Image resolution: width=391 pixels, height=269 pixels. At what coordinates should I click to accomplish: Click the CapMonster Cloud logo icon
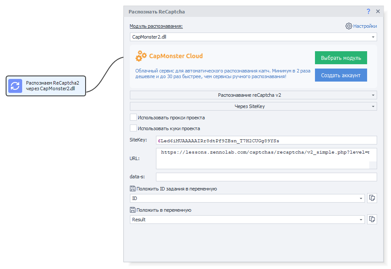point(141,56)
